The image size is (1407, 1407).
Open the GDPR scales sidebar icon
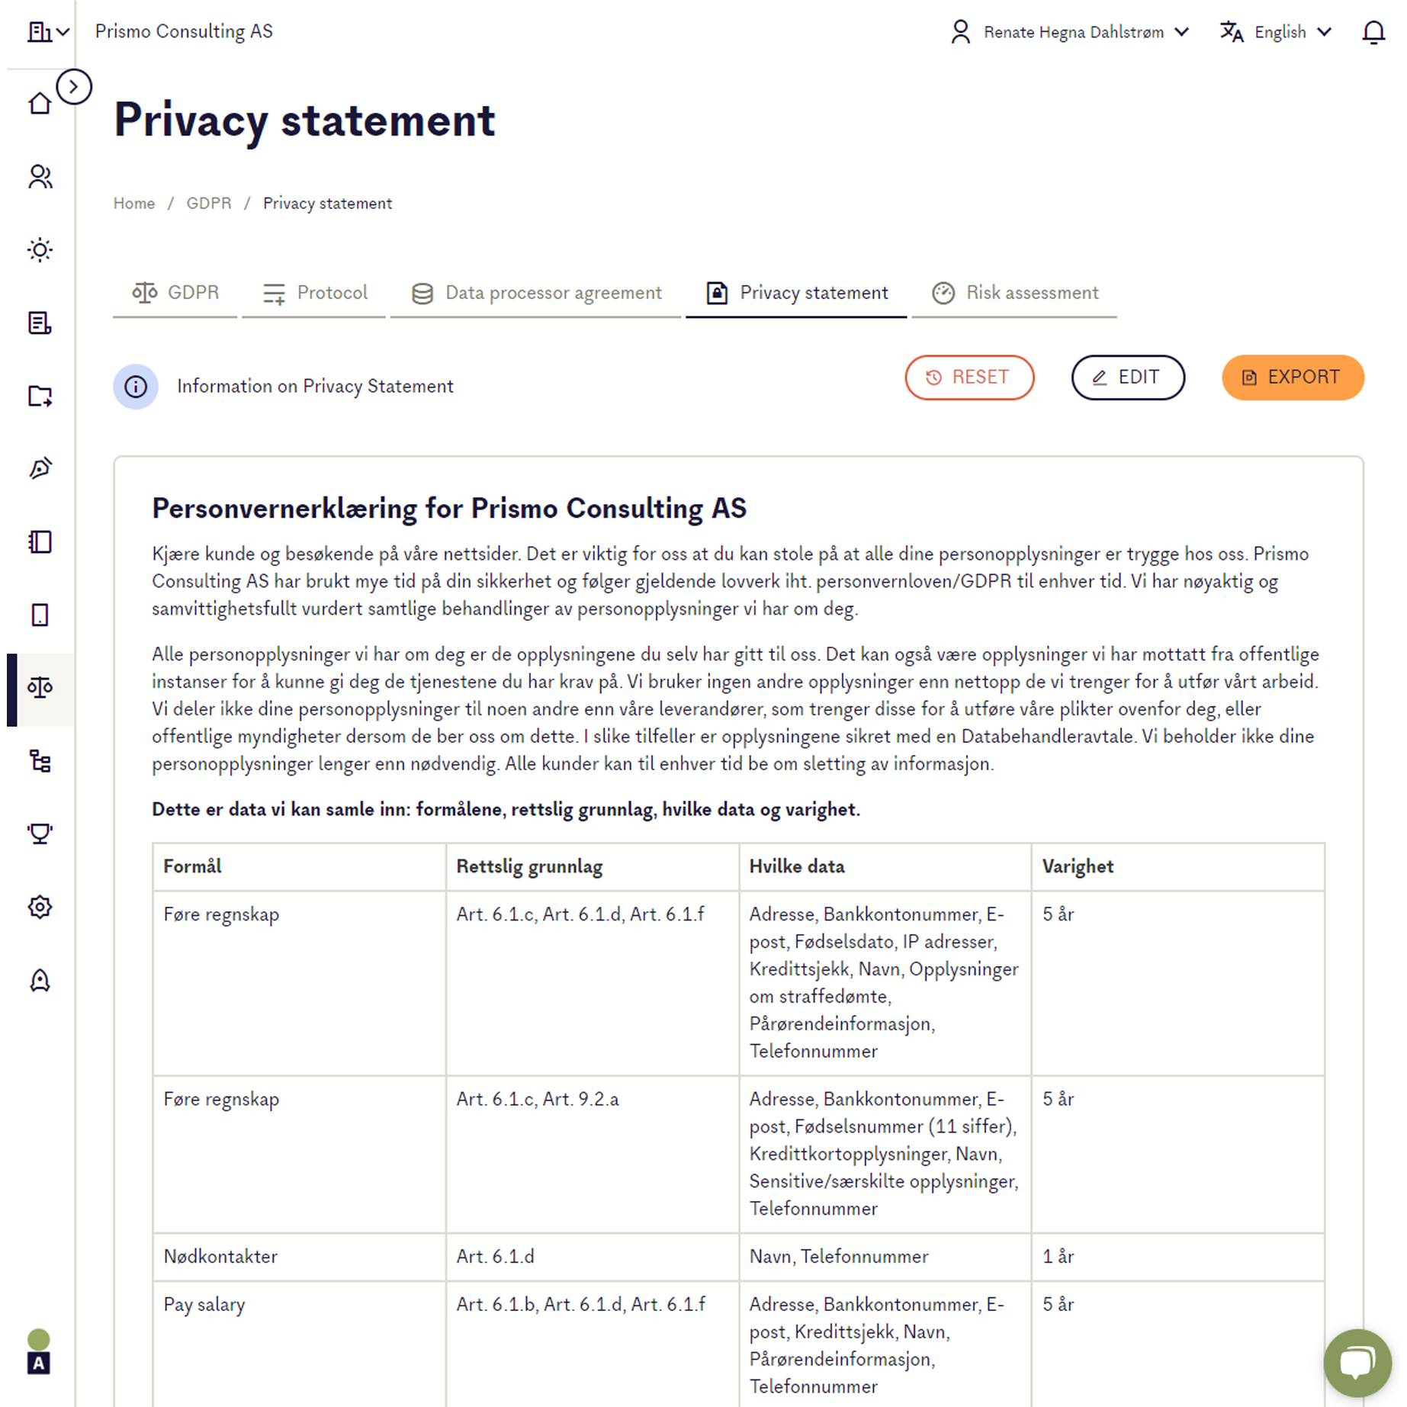tap(39, 687)
